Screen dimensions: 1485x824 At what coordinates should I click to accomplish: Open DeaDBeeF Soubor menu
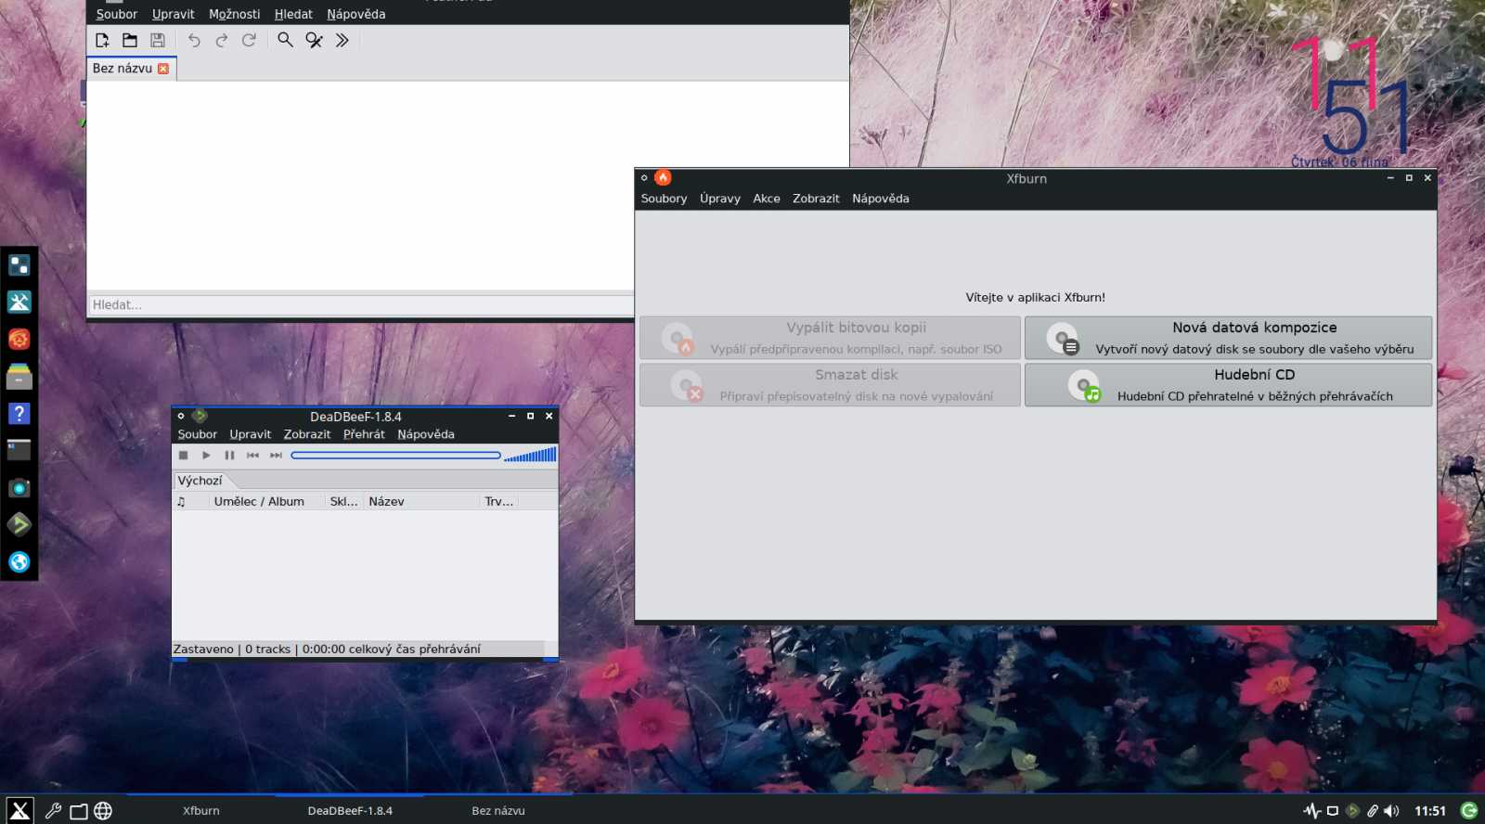pos(198,434)
